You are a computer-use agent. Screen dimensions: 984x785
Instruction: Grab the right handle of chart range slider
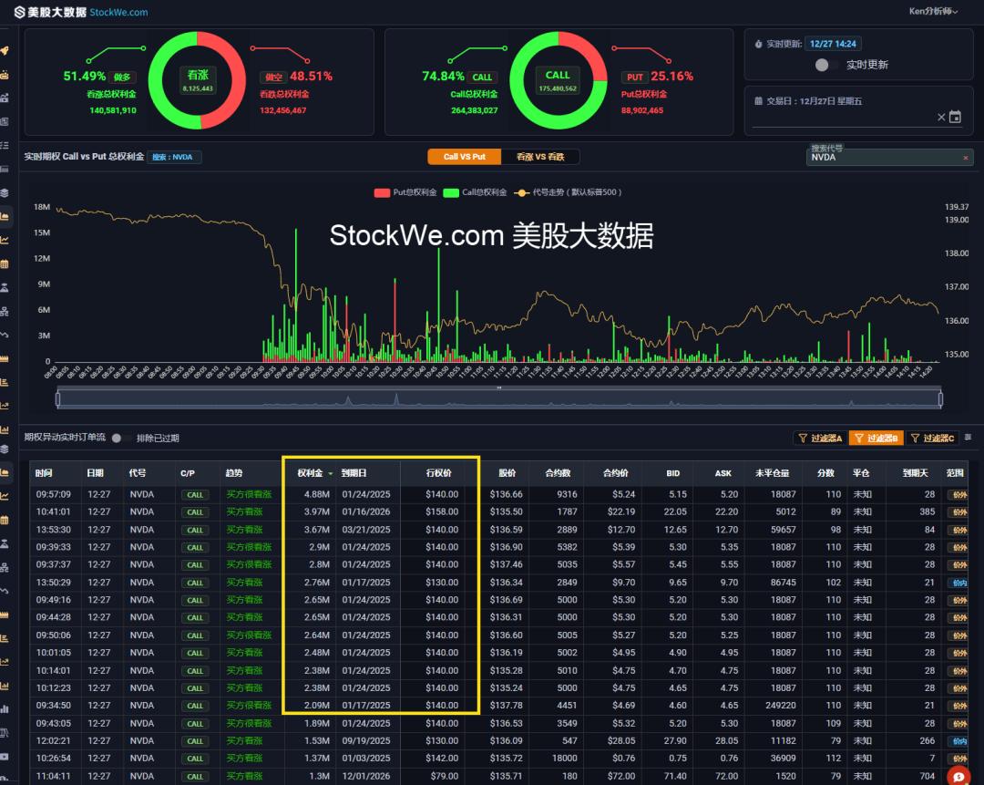pos(940,398)
